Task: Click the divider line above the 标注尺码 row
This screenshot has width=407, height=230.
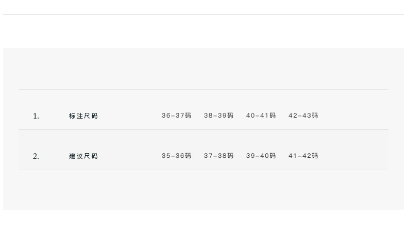Action: click(x=203, y=89)
